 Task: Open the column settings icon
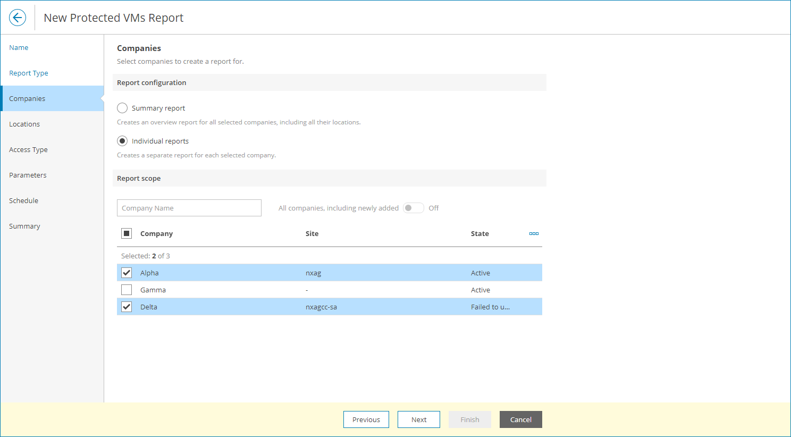(534, 233)
